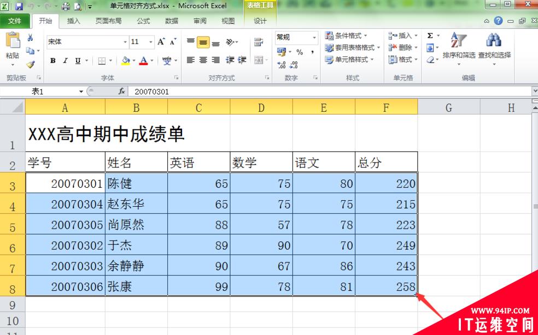Viewport: 538px width, 335px height.
Task: Apply comma thousands separator style
Action: click(313, 52)
